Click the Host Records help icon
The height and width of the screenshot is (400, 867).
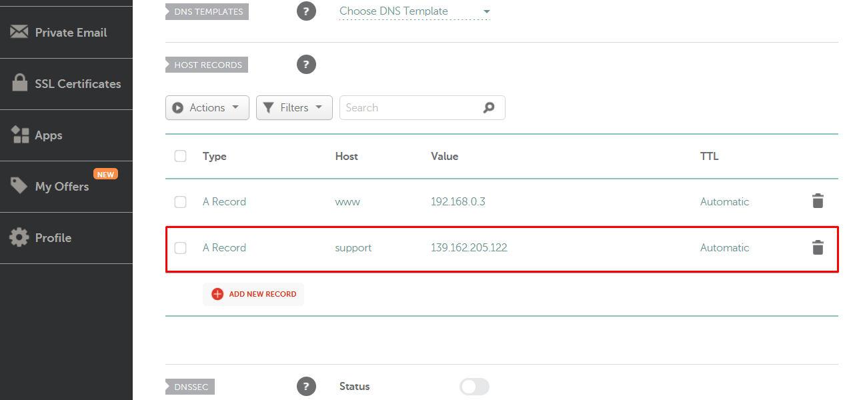306,64
